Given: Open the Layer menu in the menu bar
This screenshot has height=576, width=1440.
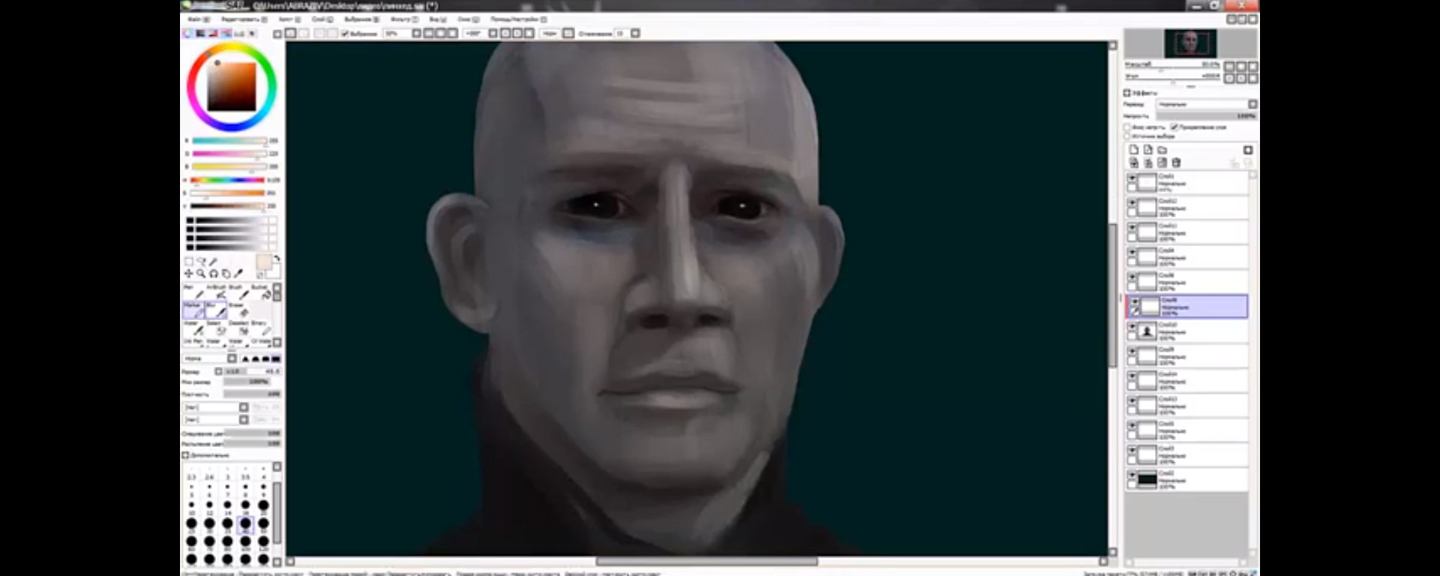Looking at the screenshot, I should coord(321,19).
